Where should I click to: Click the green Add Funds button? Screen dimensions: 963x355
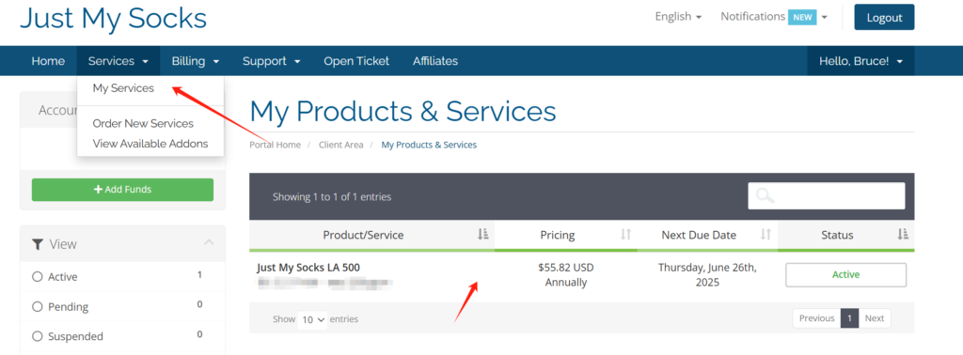[x=123, y=190]
